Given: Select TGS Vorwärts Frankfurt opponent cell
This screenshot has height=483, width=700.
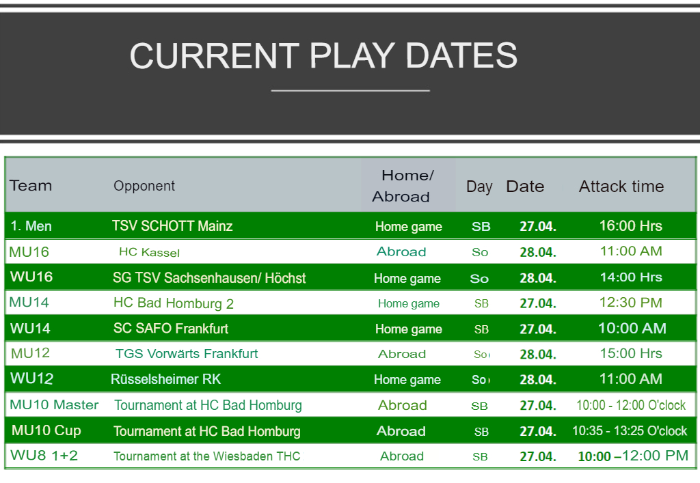Looking at the screenshot, I should (x=187, y=354).
